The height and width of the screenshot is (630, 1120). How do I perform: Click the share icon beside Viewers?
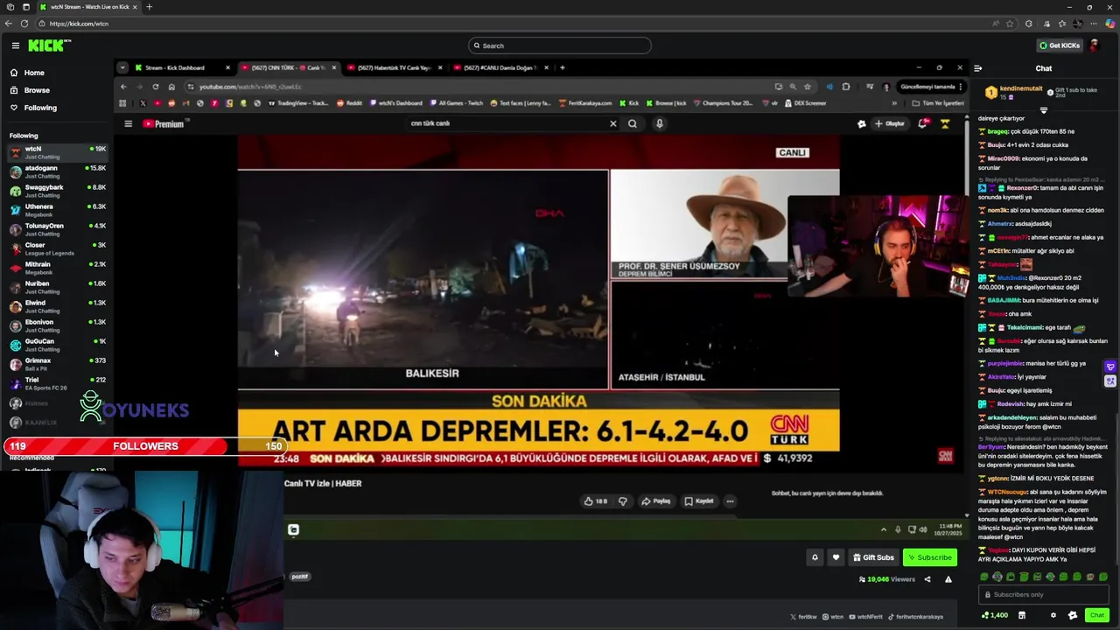coord(927,579)
